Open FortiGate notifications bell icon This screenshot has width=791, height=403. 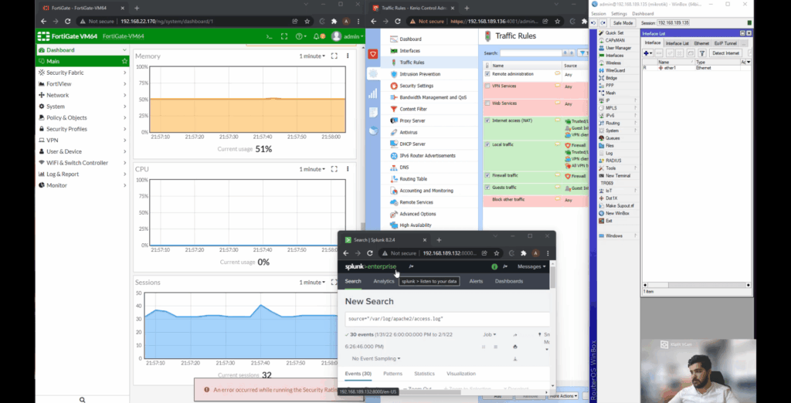pos(316,36)
